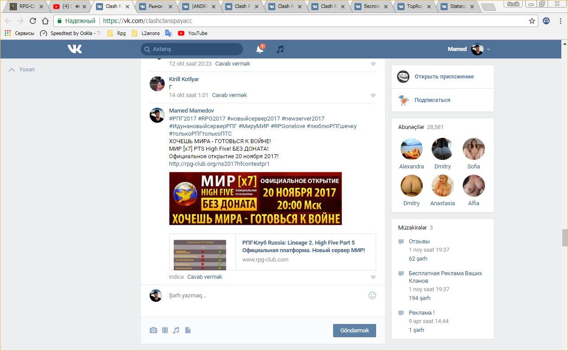Open the Сервисы apps bookmark
Screen dimensions: 568x351
(20, 33)
